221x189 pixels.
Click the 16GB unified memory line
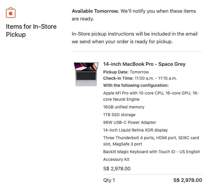124,107
